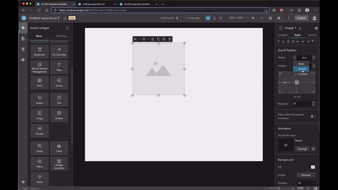This screenshot has height=190, width=338.
Task: Switch to desktop device view
Action: coord(208,18)
